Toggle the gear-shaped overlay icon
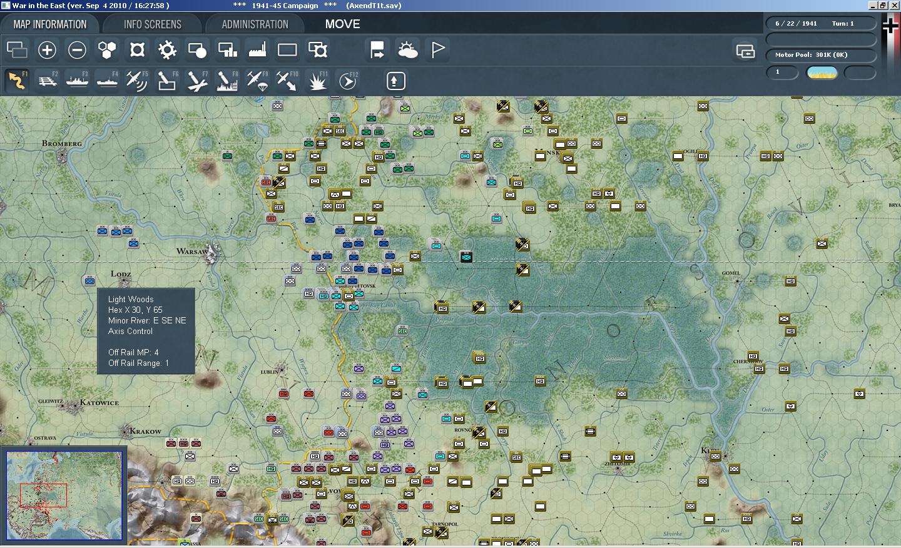Viewport: 901px width, 548px height. point(167,49)
